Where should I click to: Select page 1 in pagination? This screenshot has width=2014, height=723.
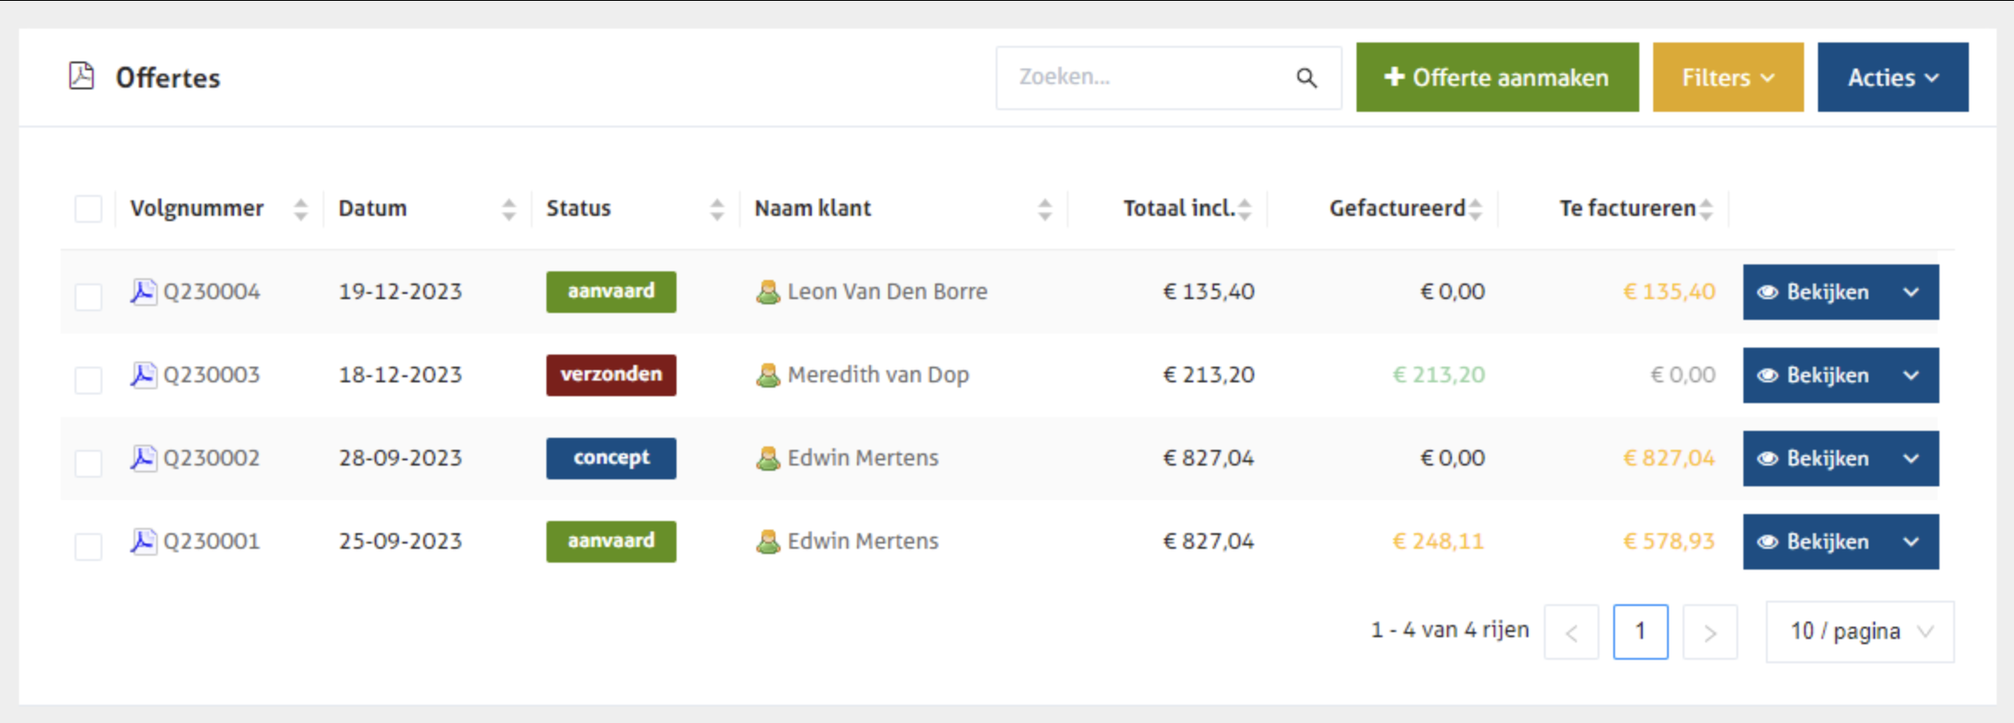[x=1640, y=632]
